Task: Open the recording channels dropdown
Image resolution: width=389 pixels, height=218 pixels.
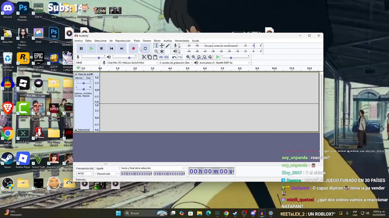Action: point(176,63)
